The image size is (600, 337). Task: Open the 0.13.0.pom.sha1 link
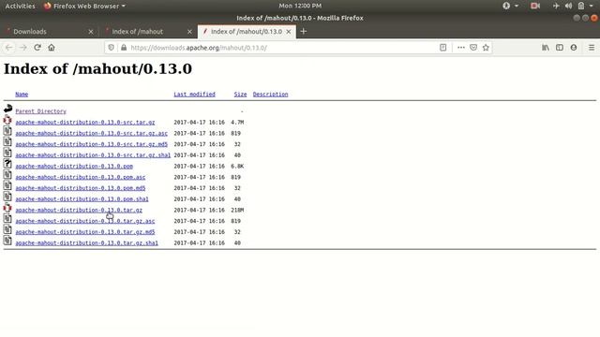[x=82, y=199]
